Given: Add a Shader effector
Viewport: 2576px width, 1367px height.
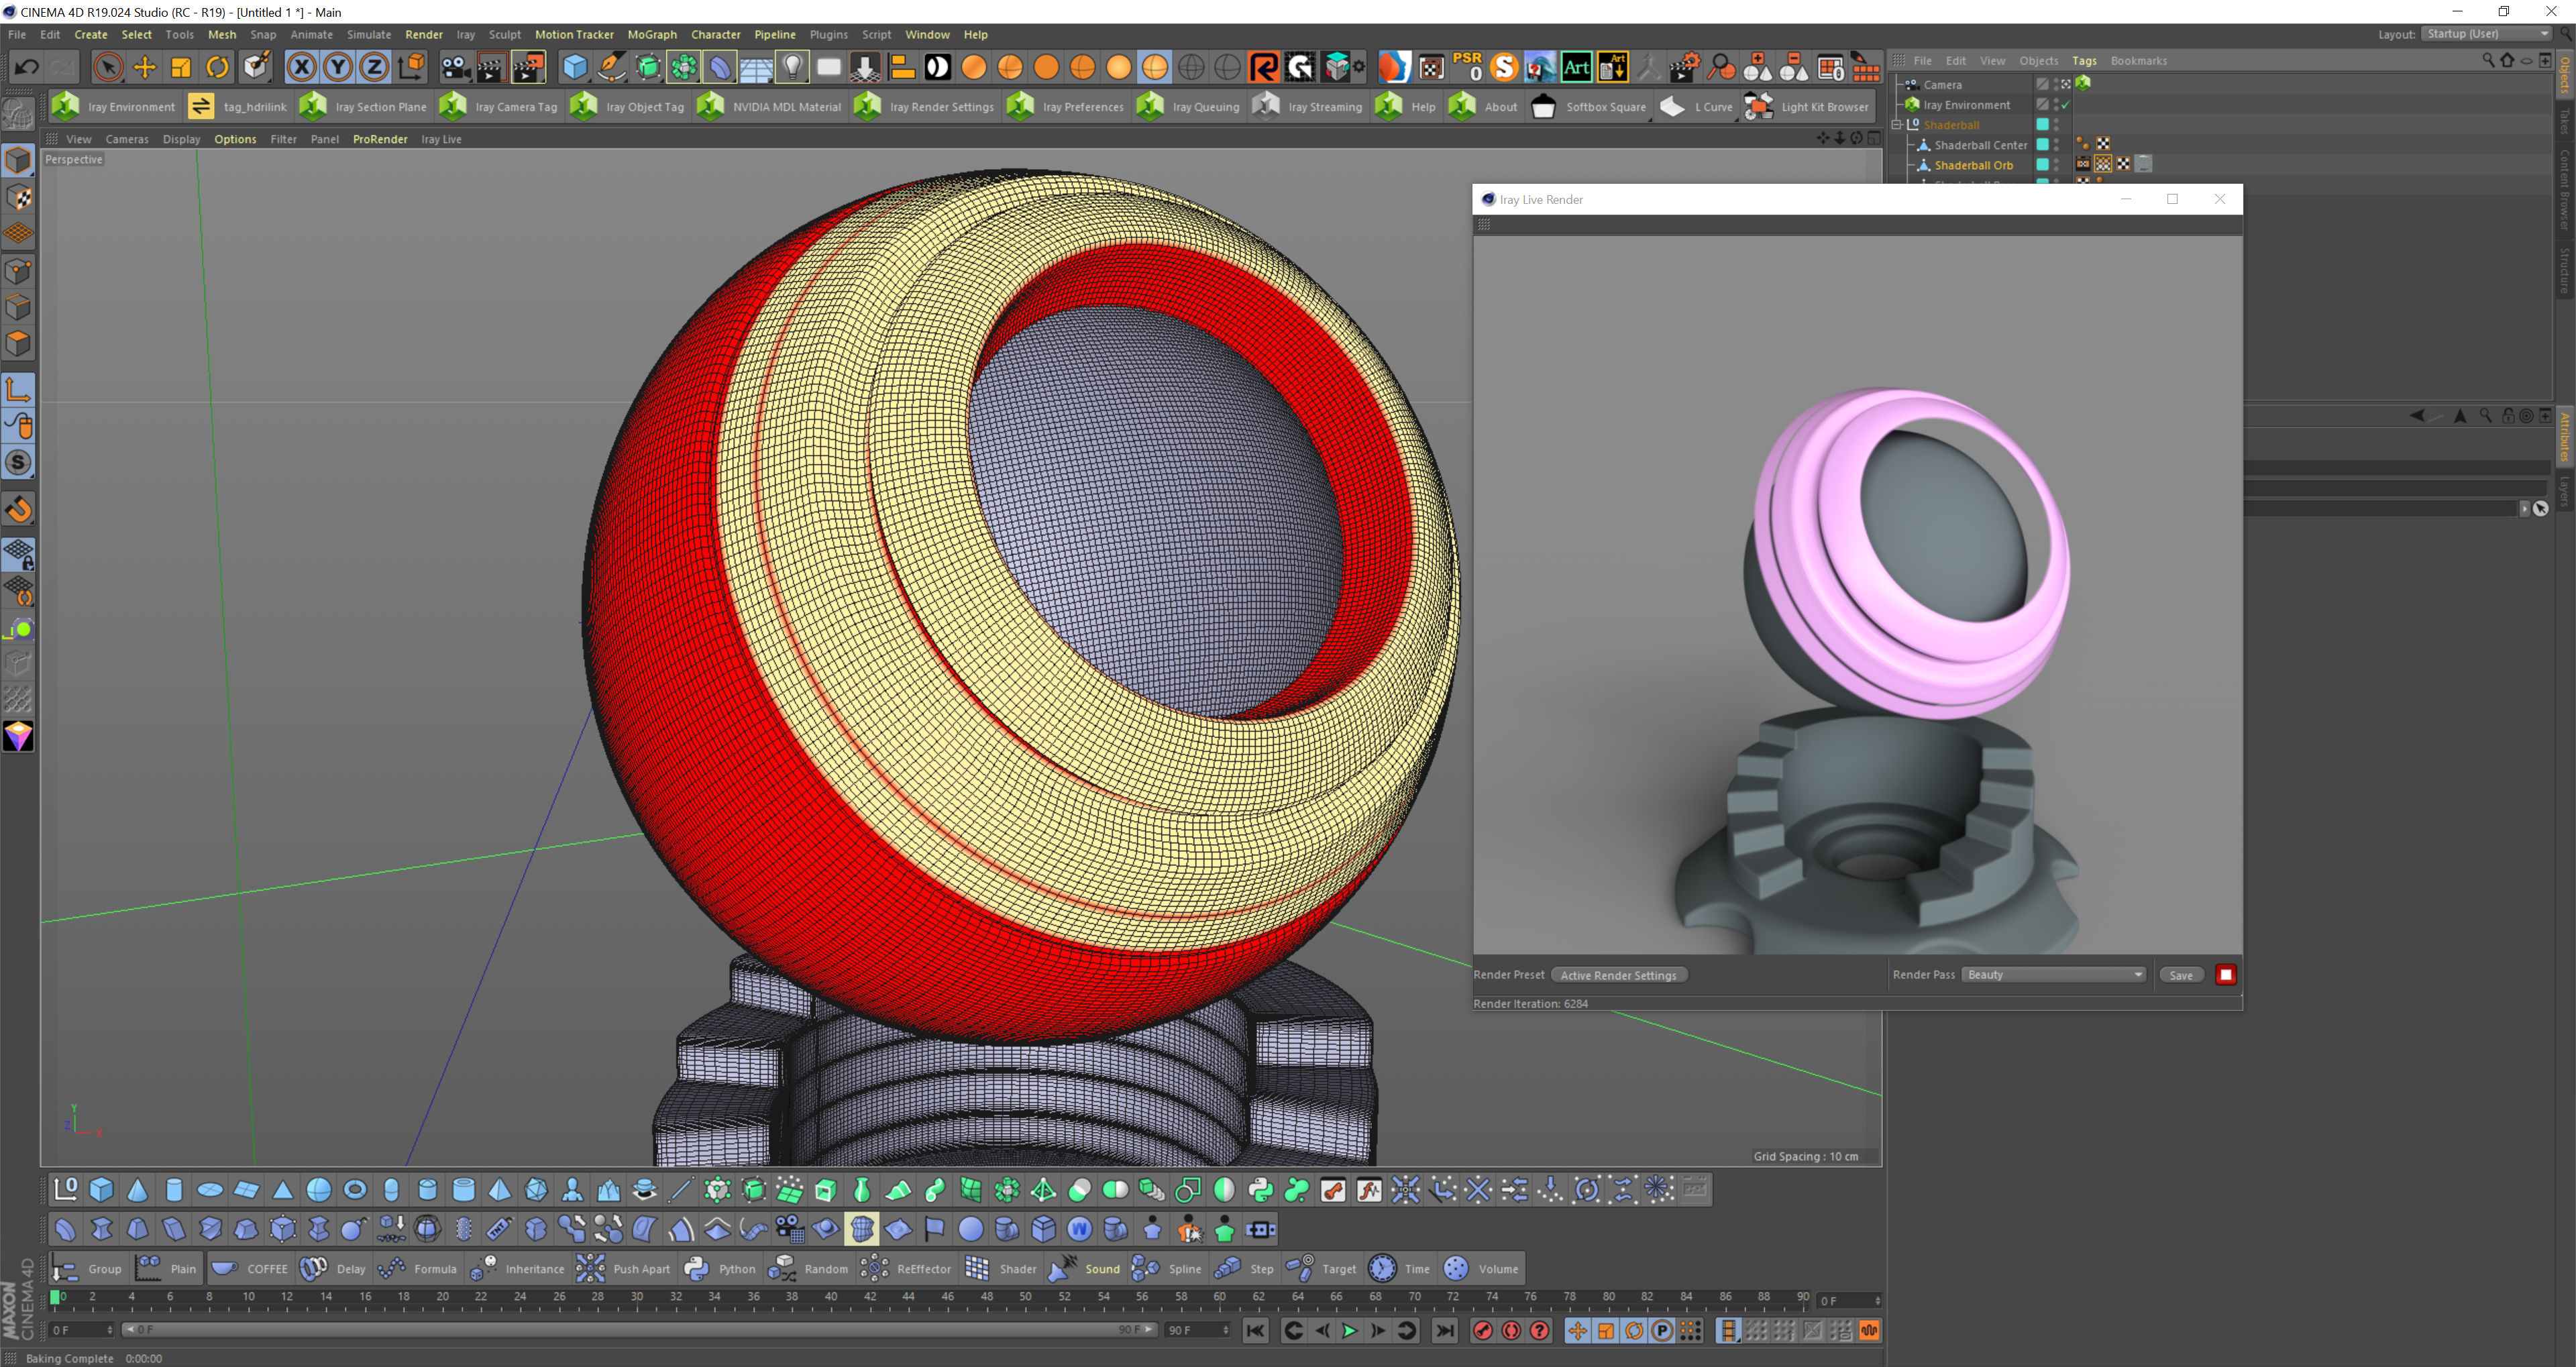Looking at the screenshot, I should (1001, 1268).
